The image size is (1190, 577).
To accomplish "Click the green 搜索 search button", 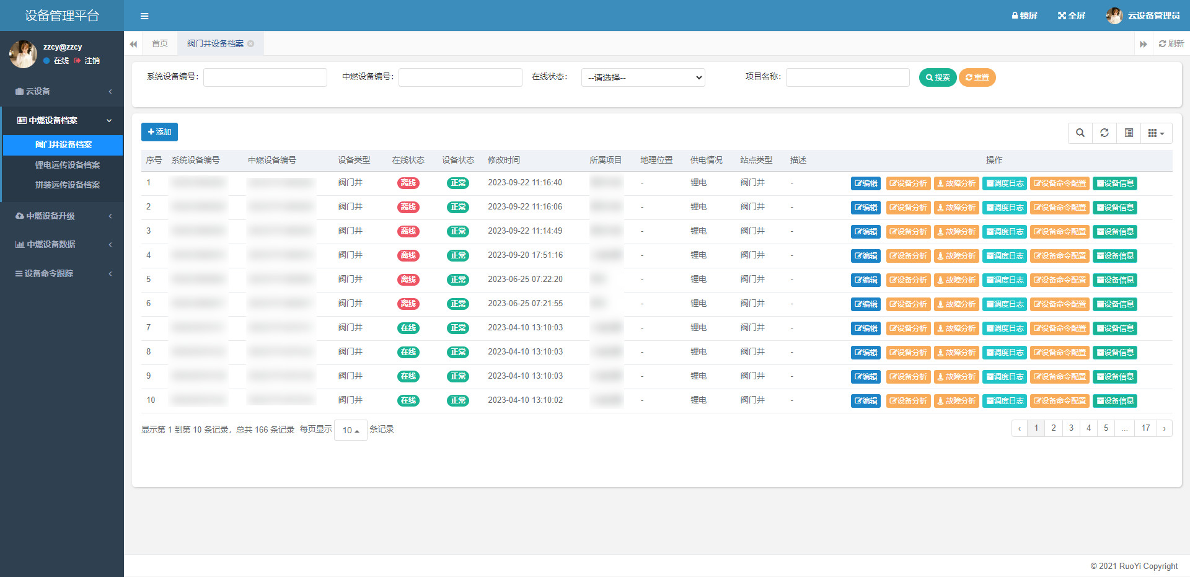I will pos(937,77).
